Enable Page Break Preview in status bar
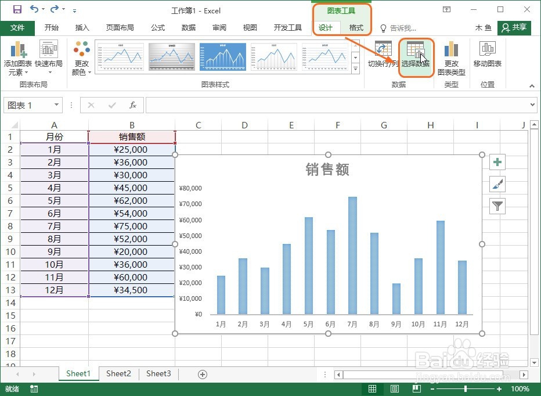The image size is (541, 396). tap(417, 388)
